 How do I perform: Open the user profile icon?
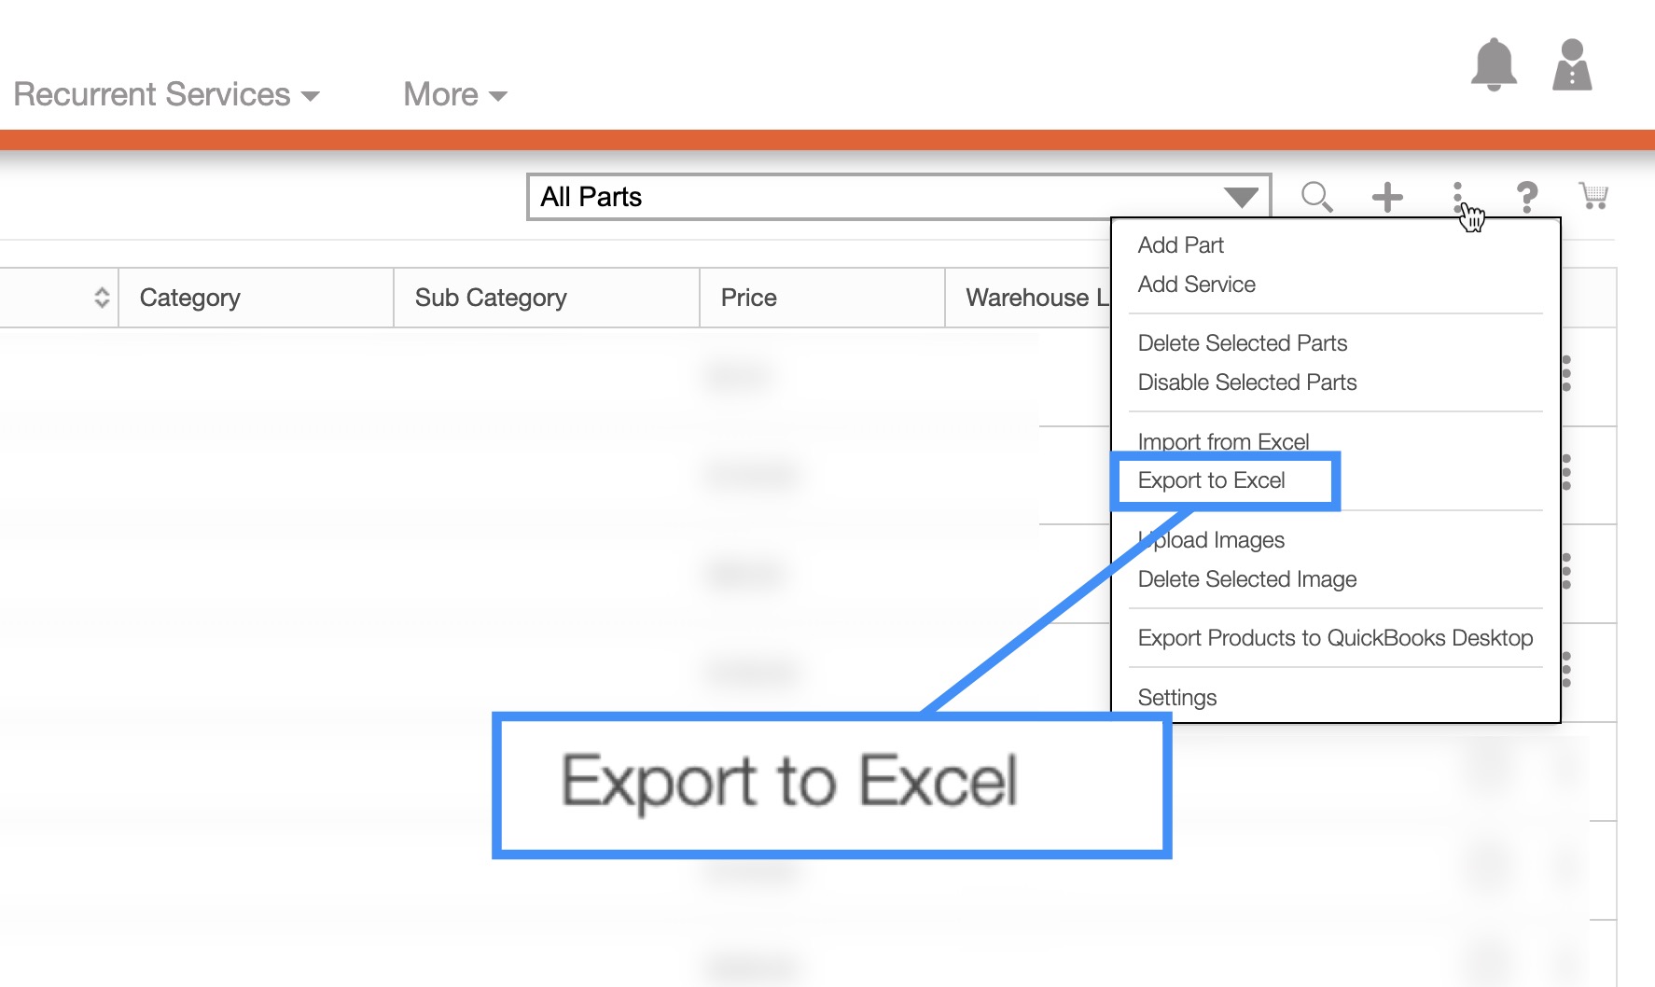[1572, 64]
